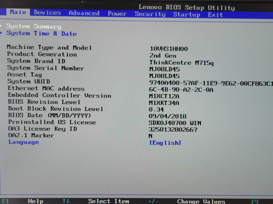The width and height of the screenshot is (273, 204).
Task: Open System Time & Date submenu
Action: (x=41, y=33)
